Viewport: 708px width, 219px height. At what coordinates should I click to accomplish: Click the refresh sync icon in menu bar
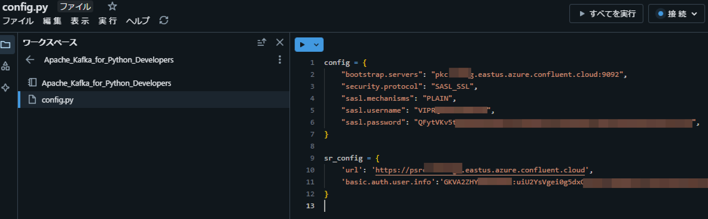pyautogui.click(x=164, y=20)
